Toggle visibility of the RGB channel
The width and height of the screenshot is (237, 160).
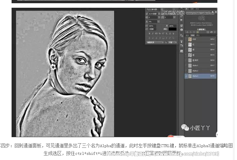coord(186,39)
